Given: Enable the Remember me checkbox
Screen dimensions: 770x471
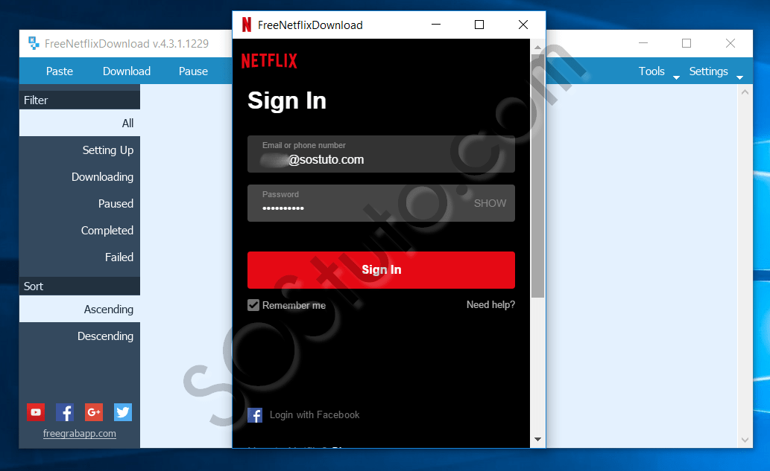Looking at the screenshot, I should (x=253, y=305).
